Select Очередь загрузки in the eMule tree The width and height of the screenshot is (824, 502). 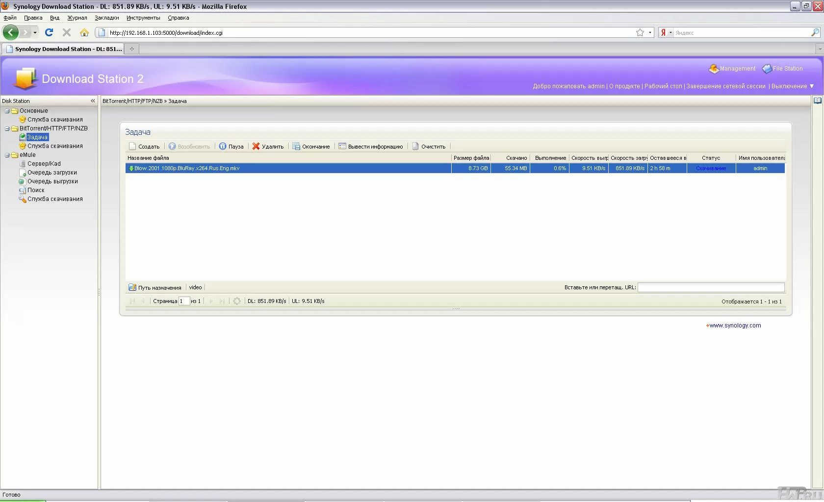(52, 173)
